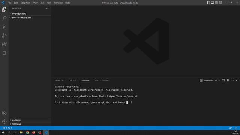Click the new terminal plus icon

click(216, 80)
